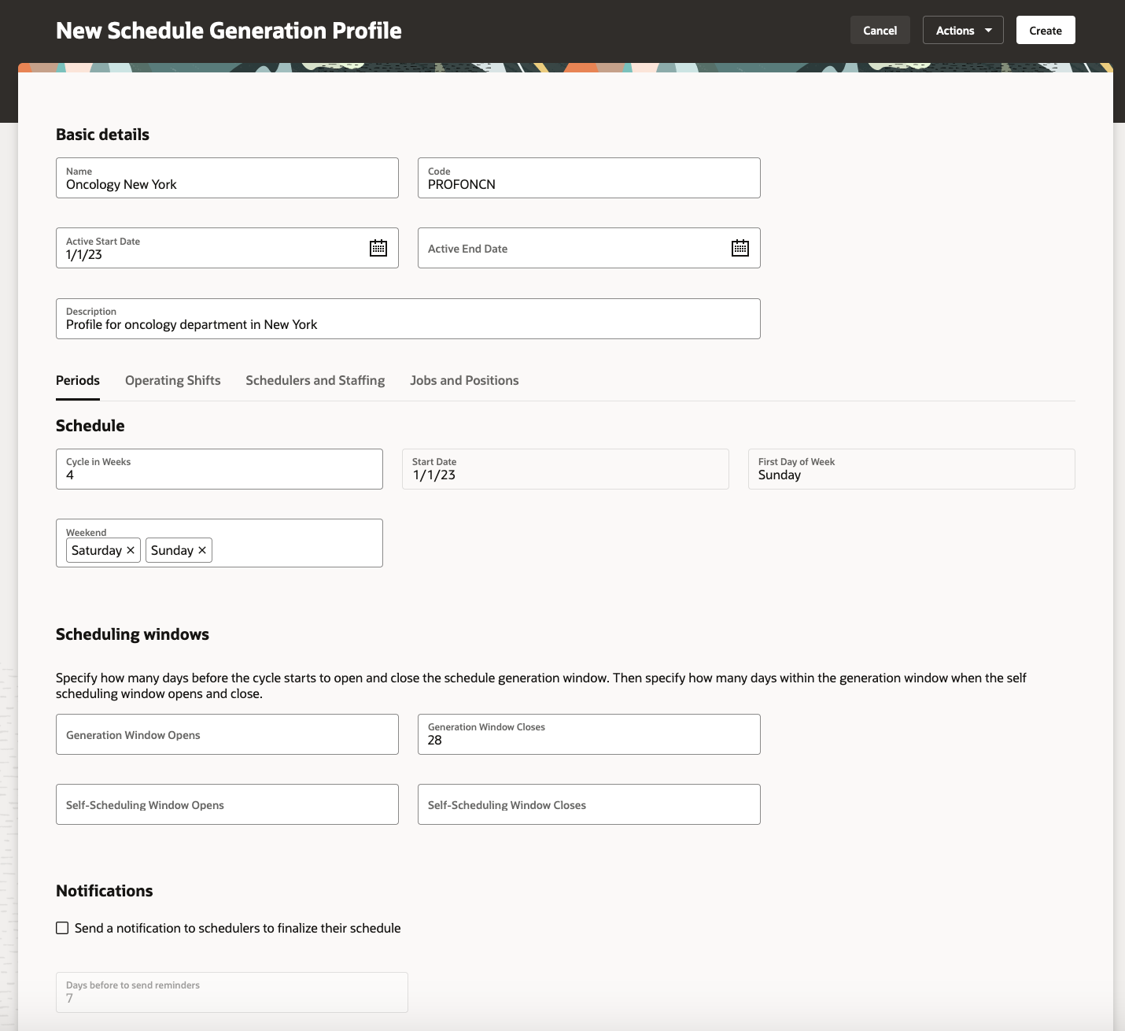This screenshot has height=1031, width=1125.
Task: Click the Generation Window Opens field
Action: (227, 734)
